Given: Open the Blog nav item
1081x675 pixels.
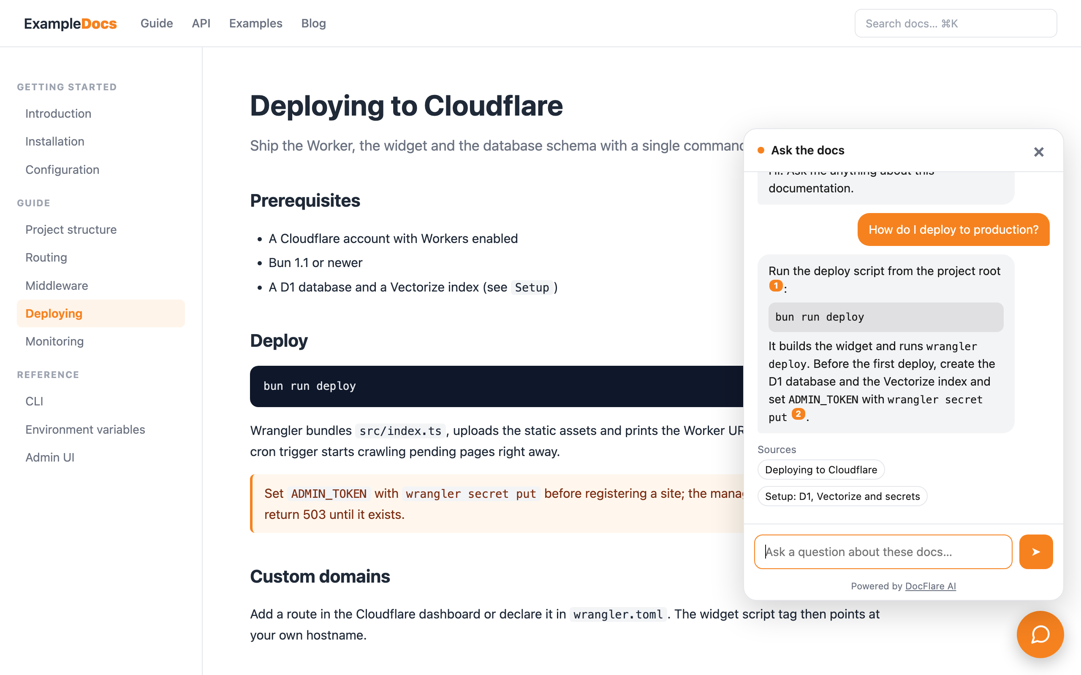Looking at the screenshot, I should pyautogui.click(x=314, y=23).
